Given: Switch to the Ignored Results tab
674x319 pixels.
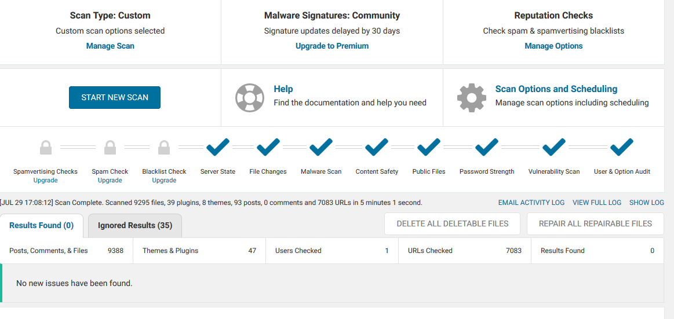Looking at the screenshot, I should 135,225.
